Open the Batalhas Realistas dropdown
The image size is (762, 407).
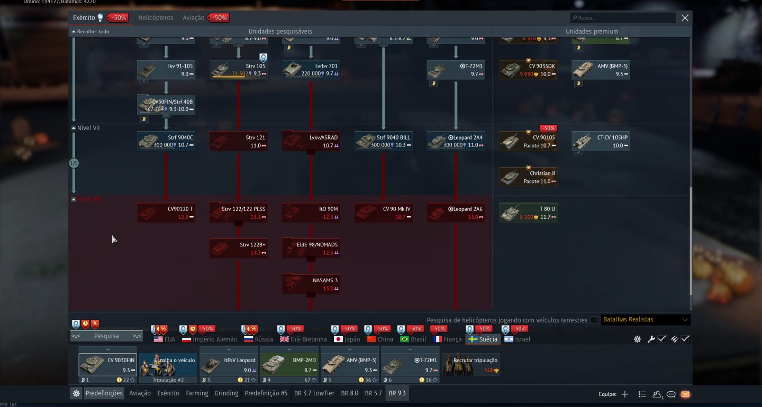click(x=646, y=320)
